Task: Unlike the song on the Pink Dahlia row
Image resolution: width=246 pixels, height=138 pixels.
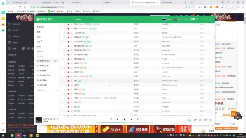Action: pos(68,42)
